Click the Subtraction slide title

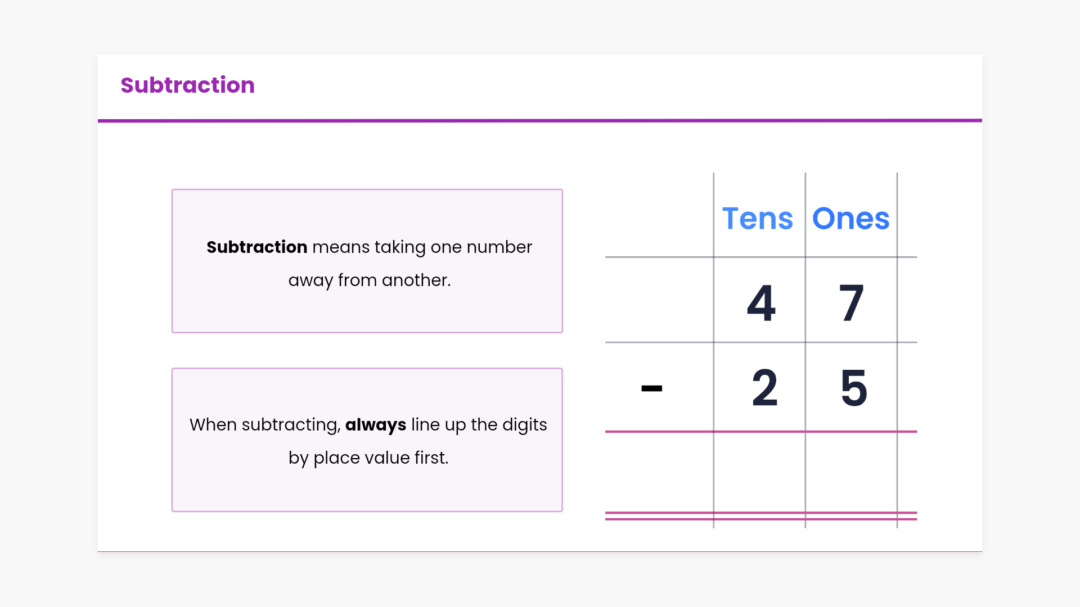tap(187, 85)
